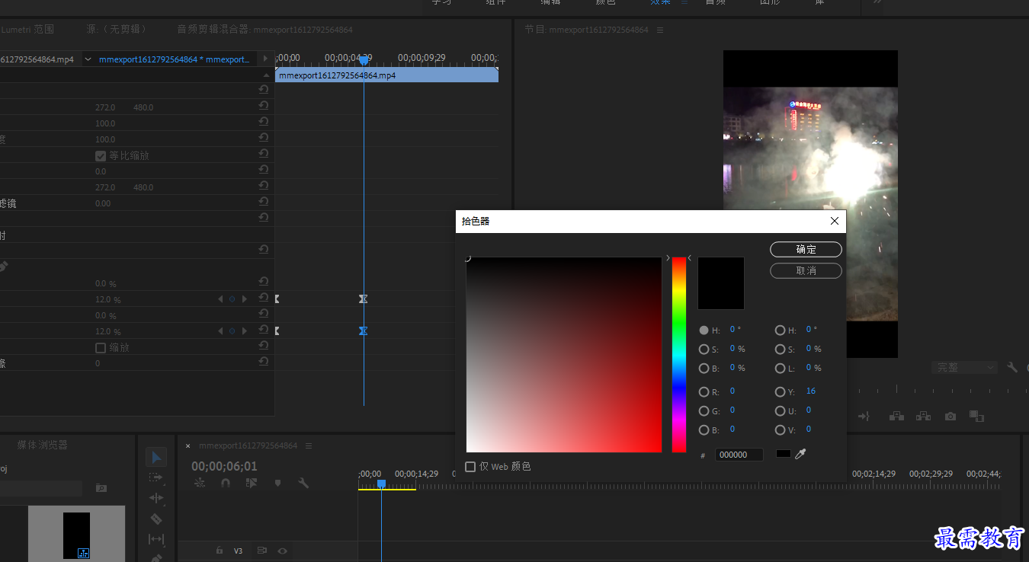This screenshot has width=1029, height=562.
Task: Select the Ripple Edit tool
Action: point(156,498)
